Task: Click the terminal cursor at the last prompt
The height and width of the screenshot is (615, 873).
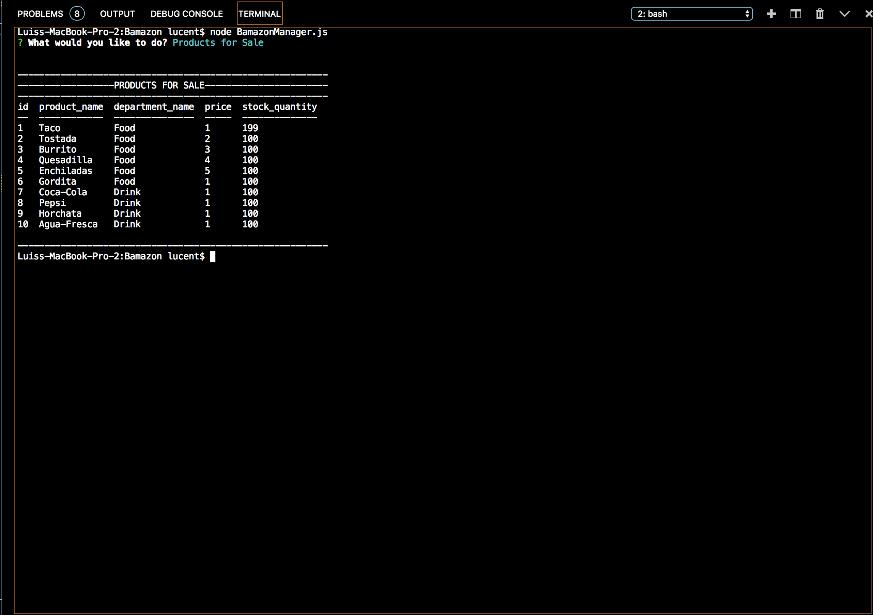Action: (x=213, y=256)
